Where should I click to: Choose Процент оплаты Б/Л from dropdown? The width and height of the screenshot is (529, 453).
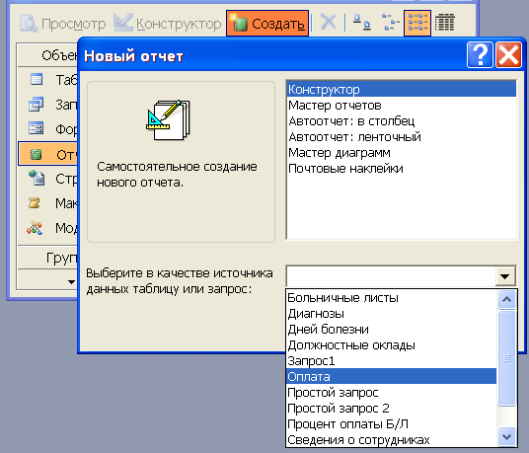[x=392, y=424]
